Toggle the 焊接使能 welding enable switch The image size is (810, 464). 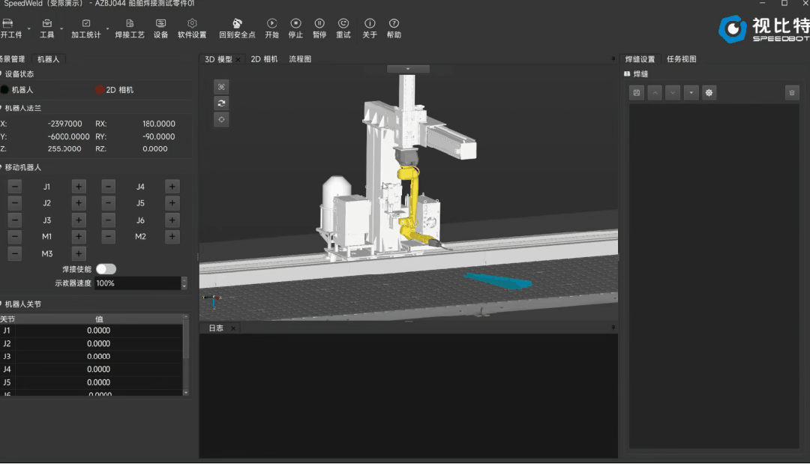[106, 269]
